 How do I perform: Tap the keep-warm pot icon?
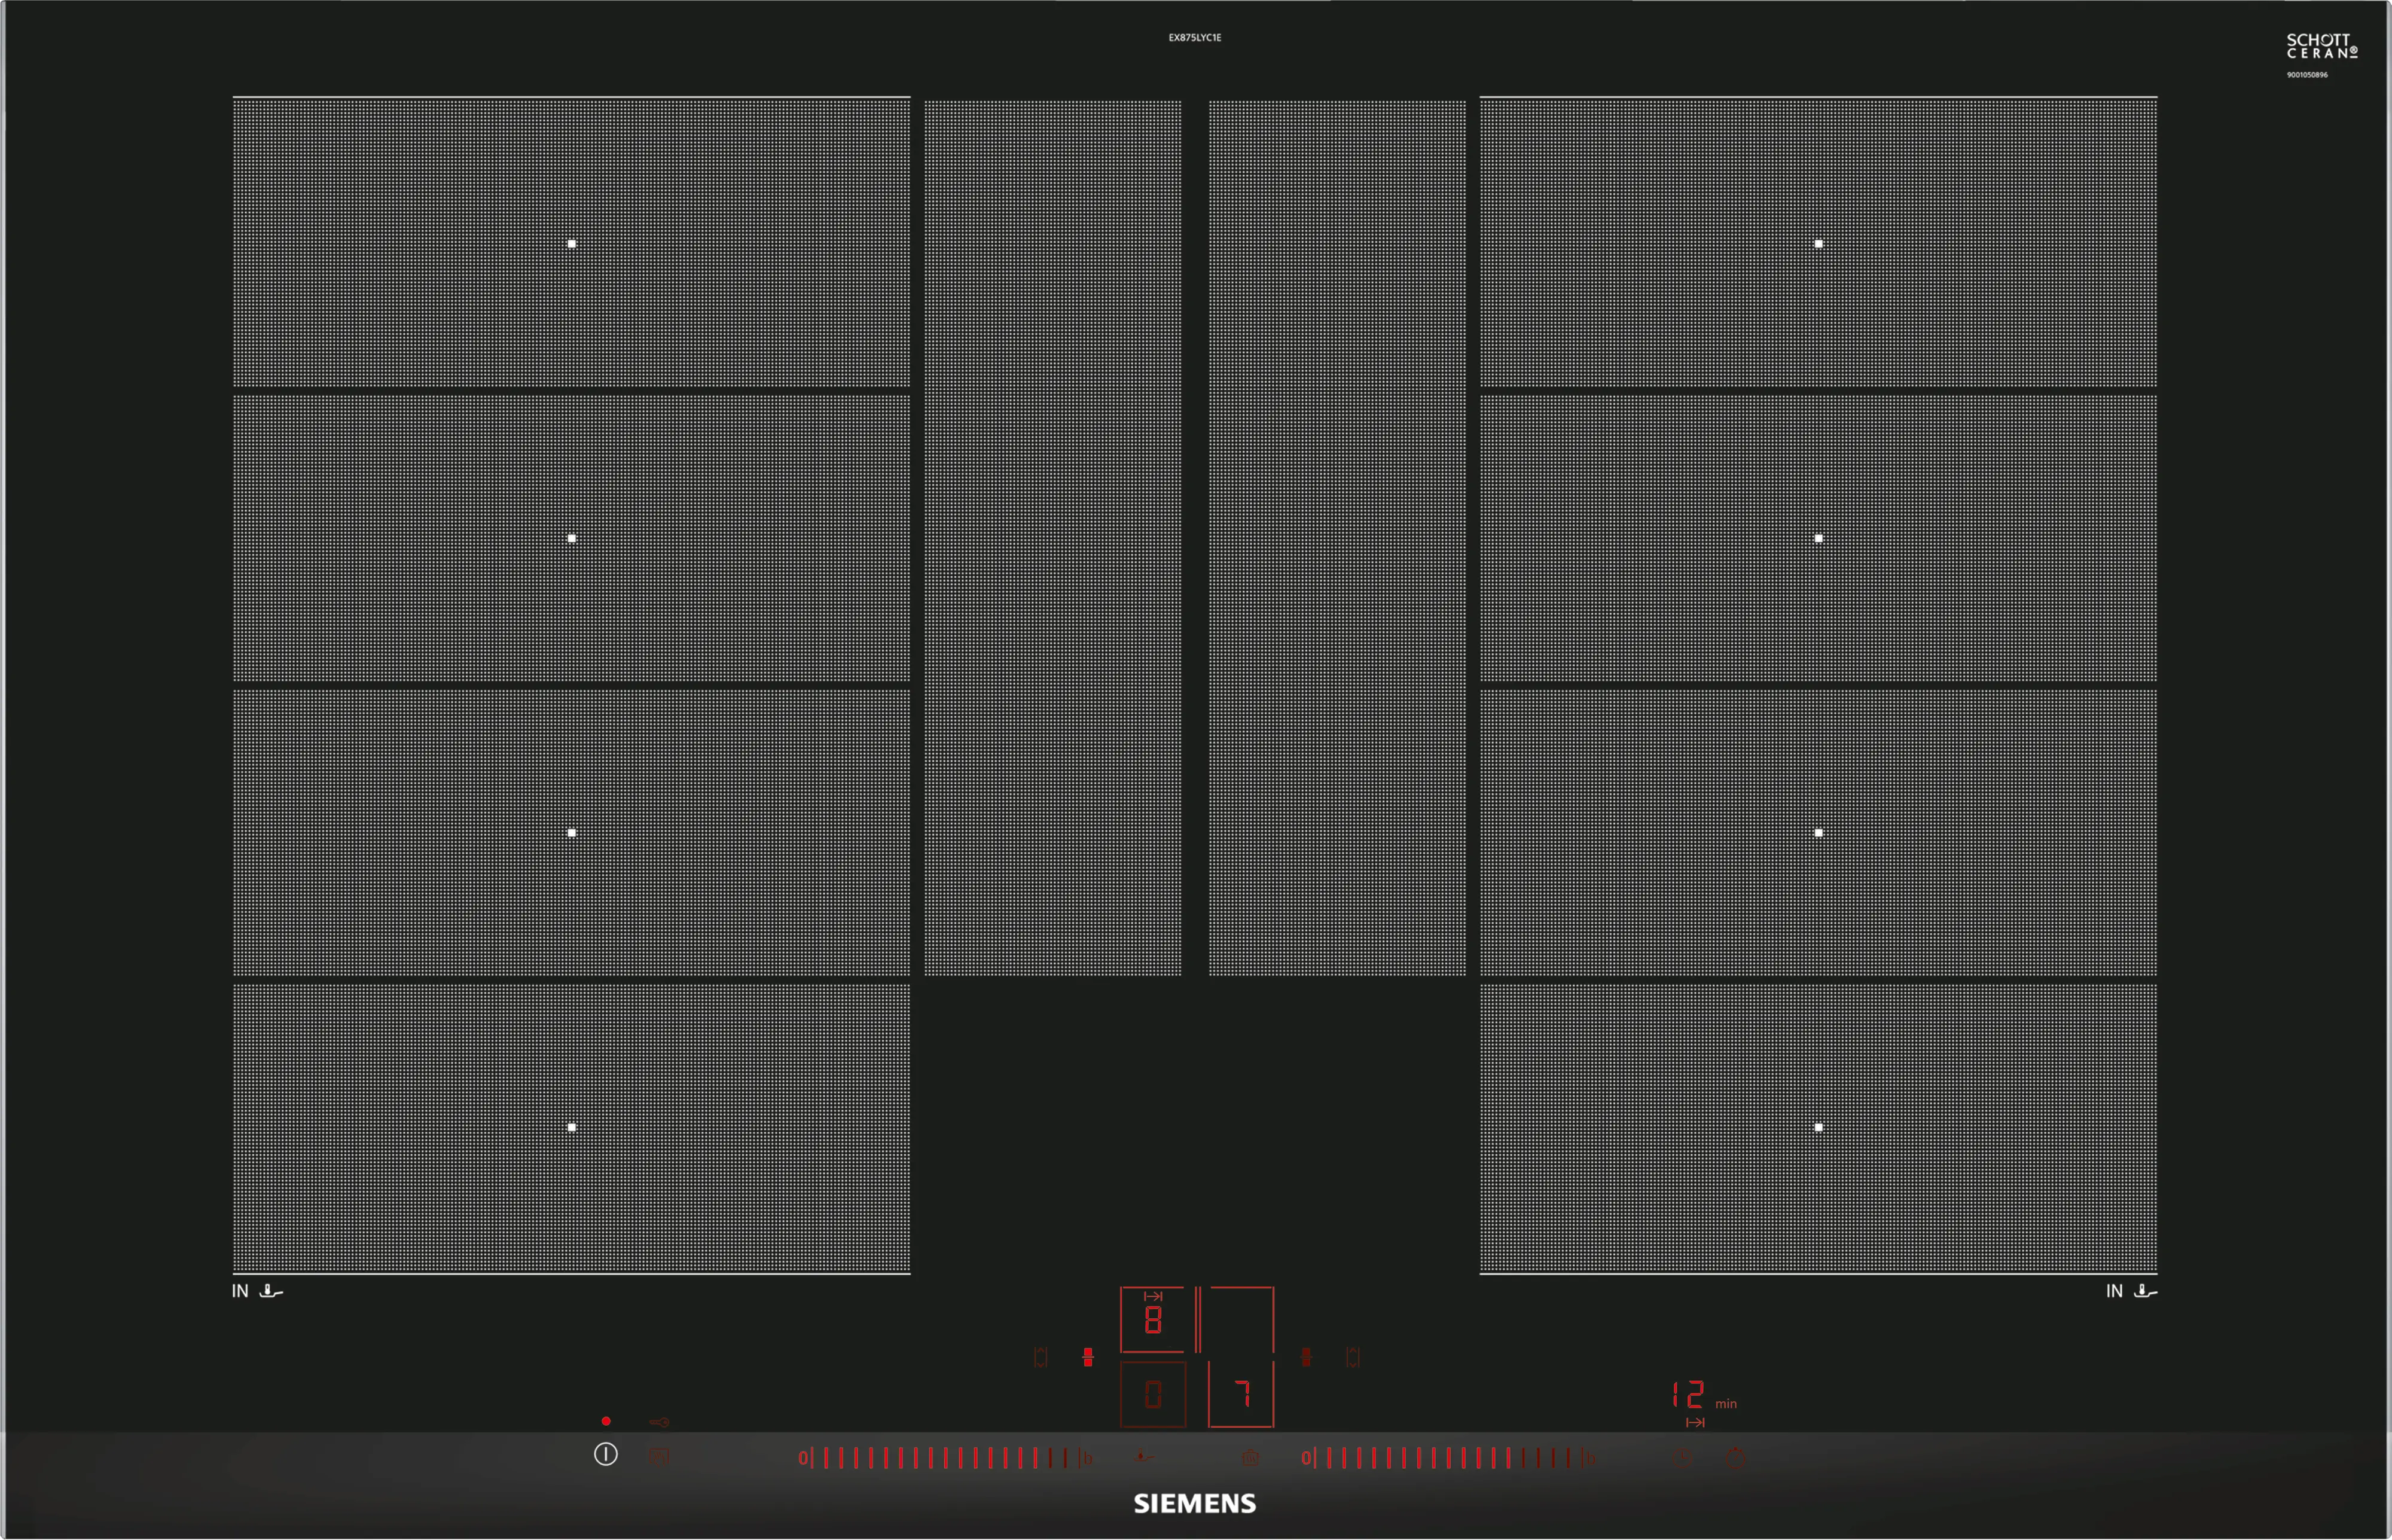pos(1250,1458)
